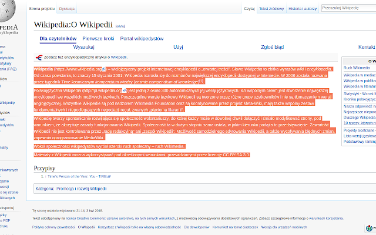Screen dimensions: 376x235
Task: Click the up-arrow backlink in Przypisy
Action: click(46, 176)
